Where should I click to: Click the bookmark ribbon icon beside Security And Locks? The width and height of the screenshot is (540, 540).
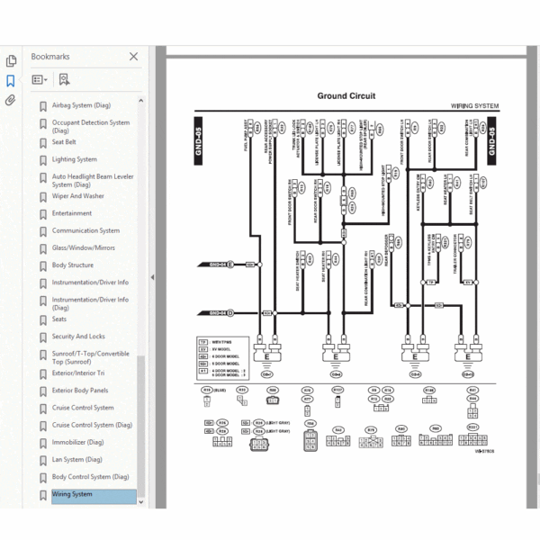point(43,337)
